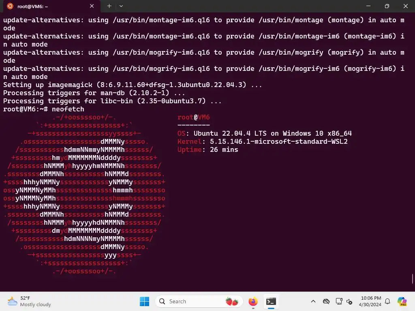Launch Firefox from the taskbar
The height and width of the screenshot is (311, 415).
(253, 301)
